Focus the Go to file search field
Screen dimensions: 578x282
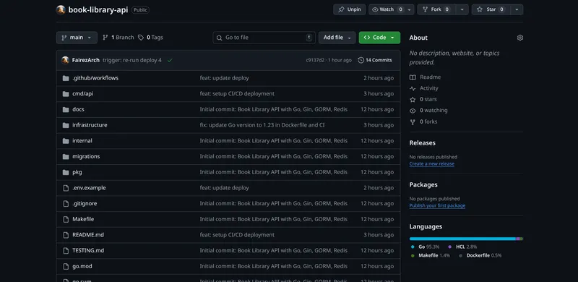[x=264, y=38]
